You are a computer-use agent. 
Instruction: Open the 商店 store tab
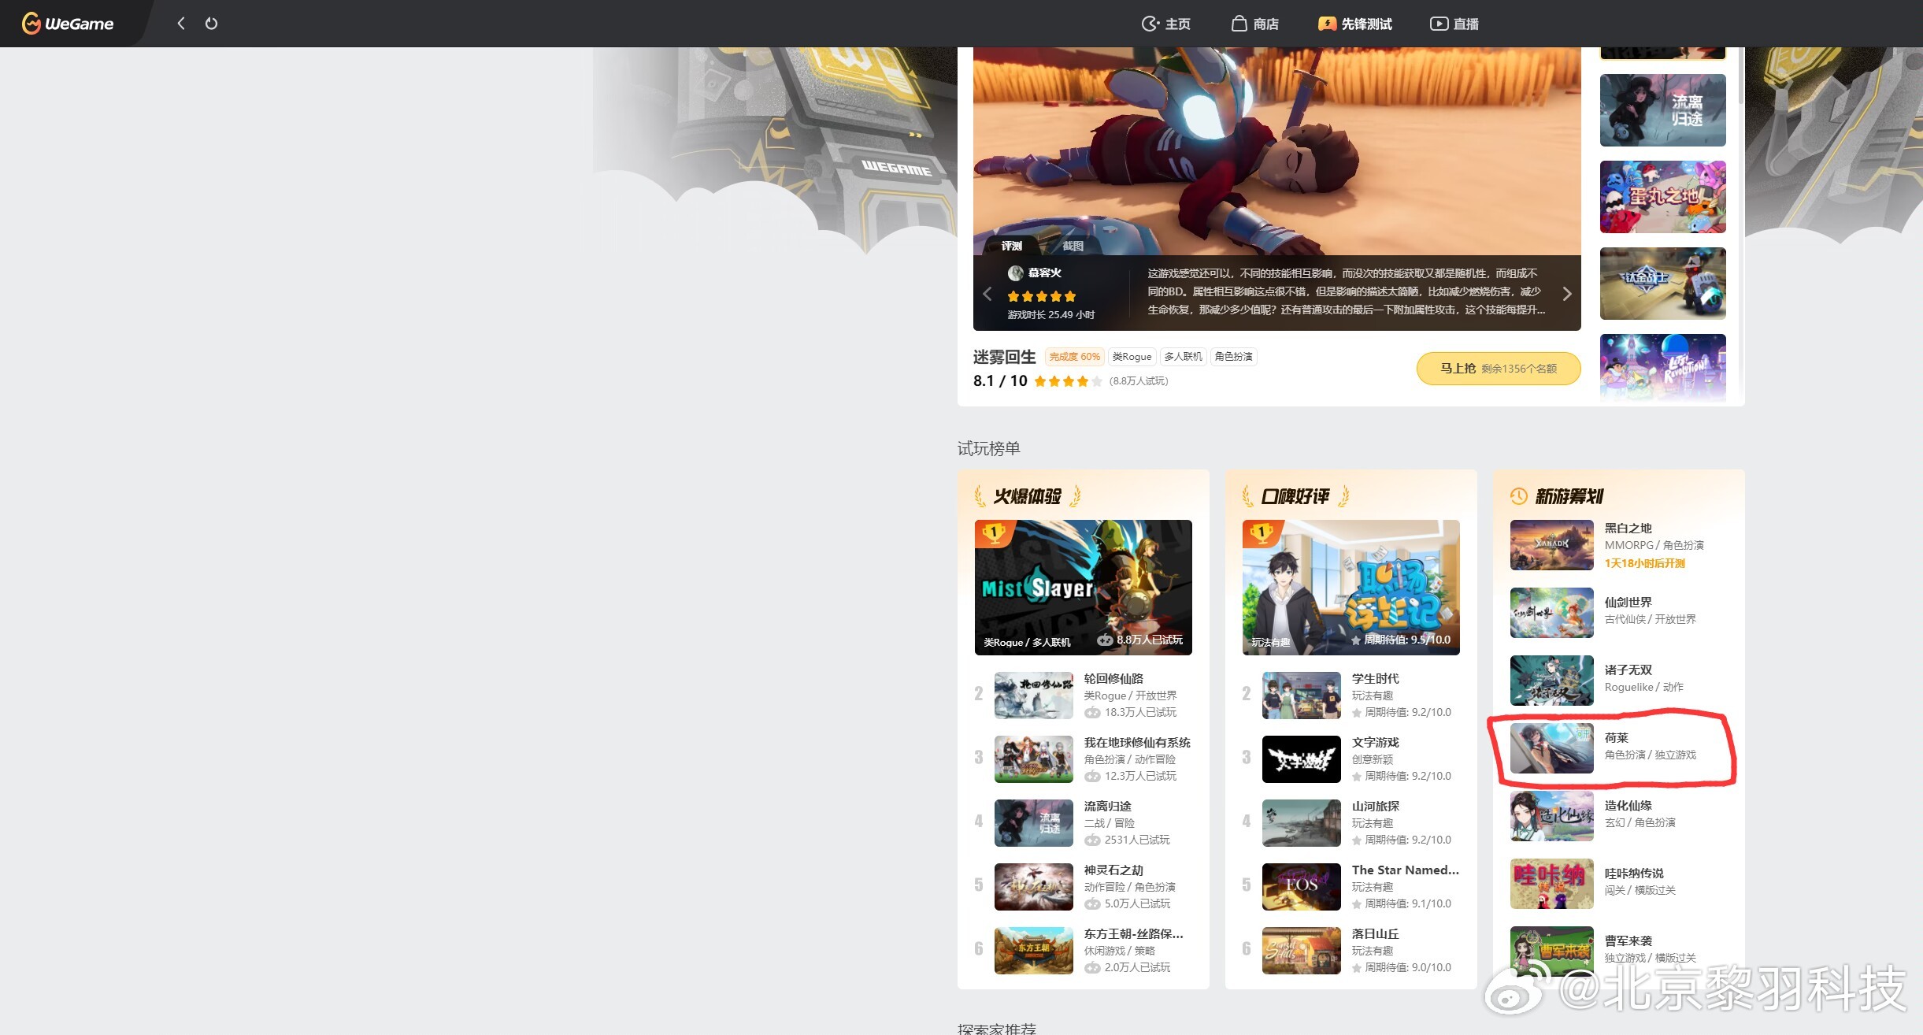[x=1255, y=24]
